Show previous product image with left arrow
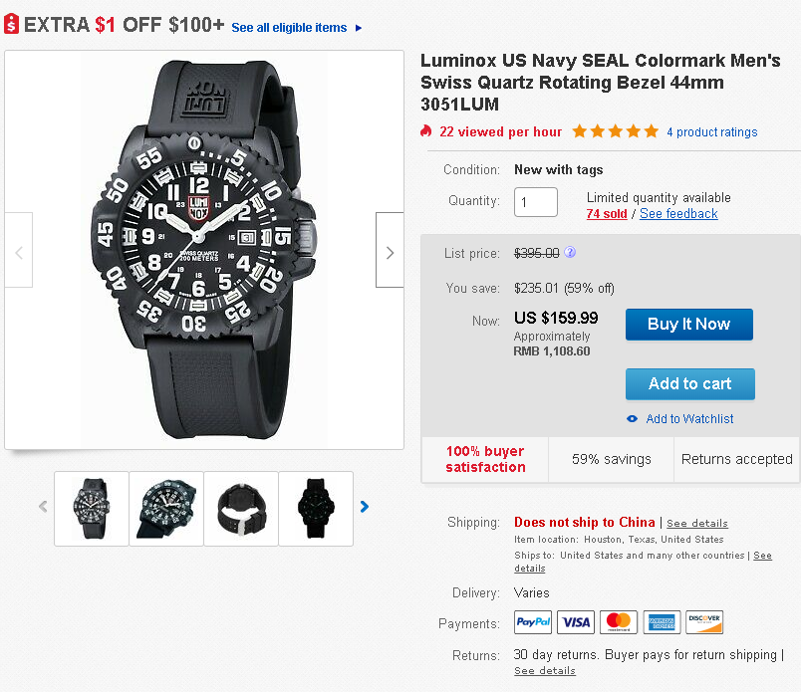 click(x=19, y=252)
